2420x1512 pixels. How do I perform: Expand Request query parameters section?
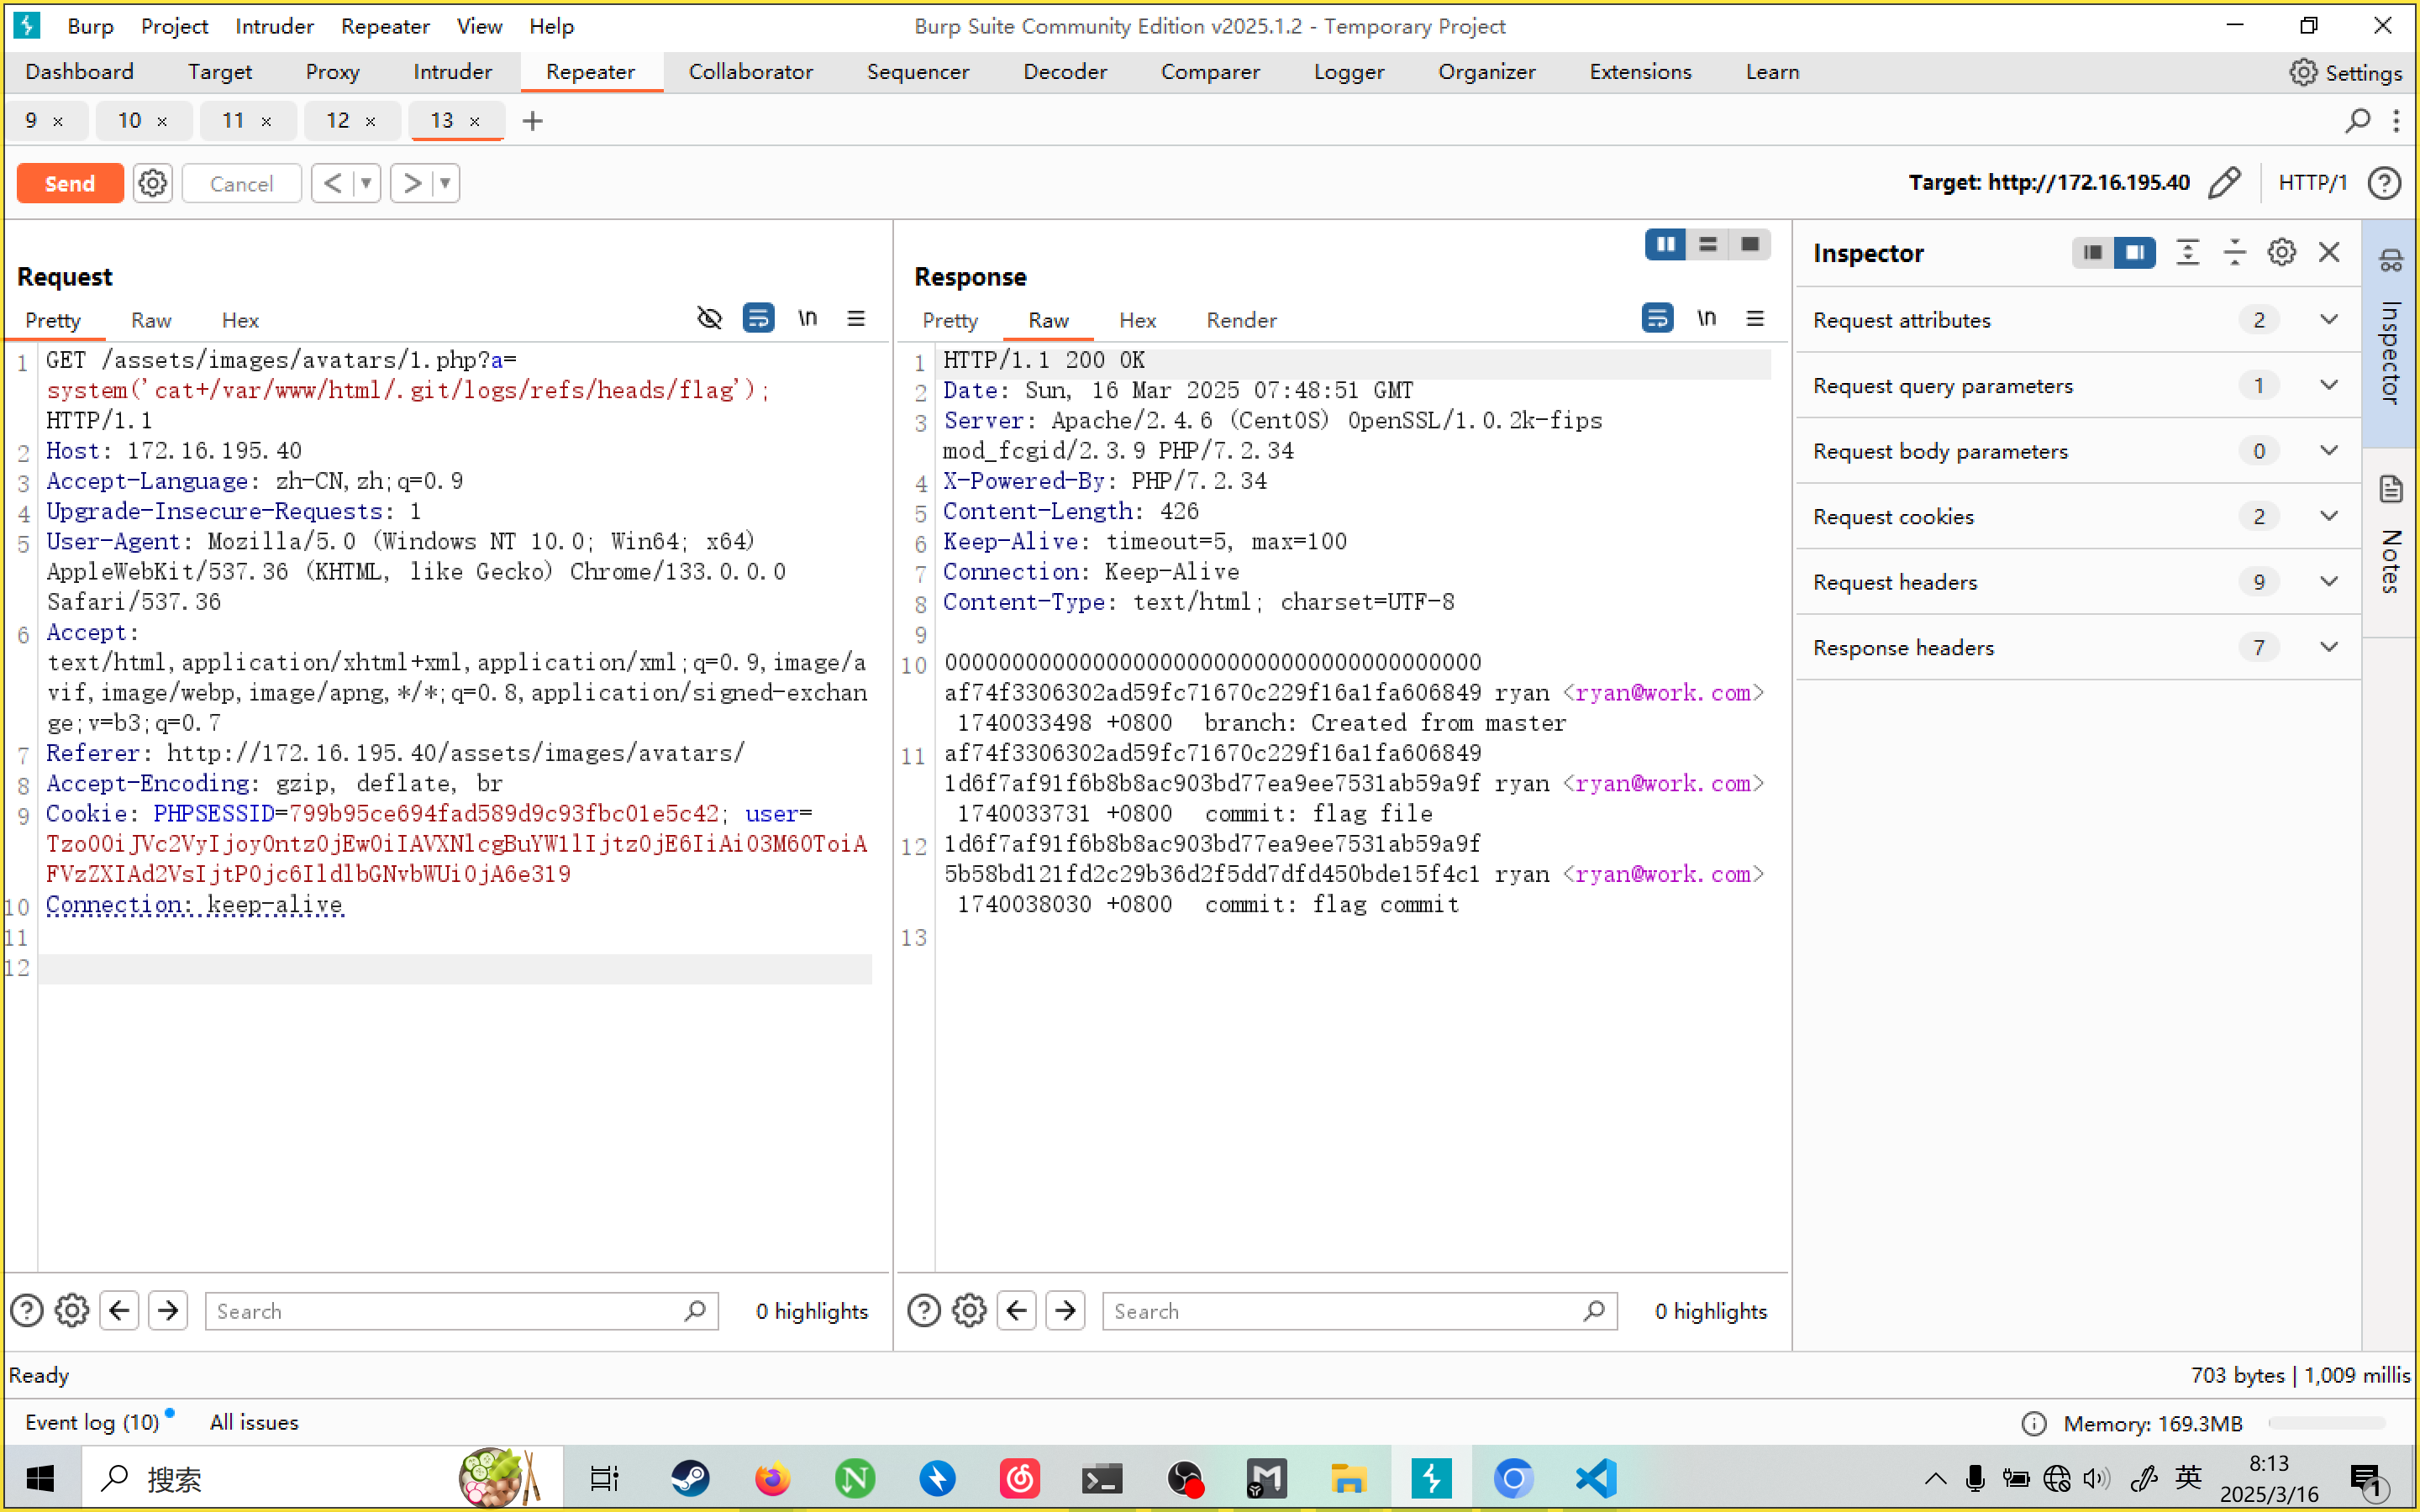point(2079,385)
